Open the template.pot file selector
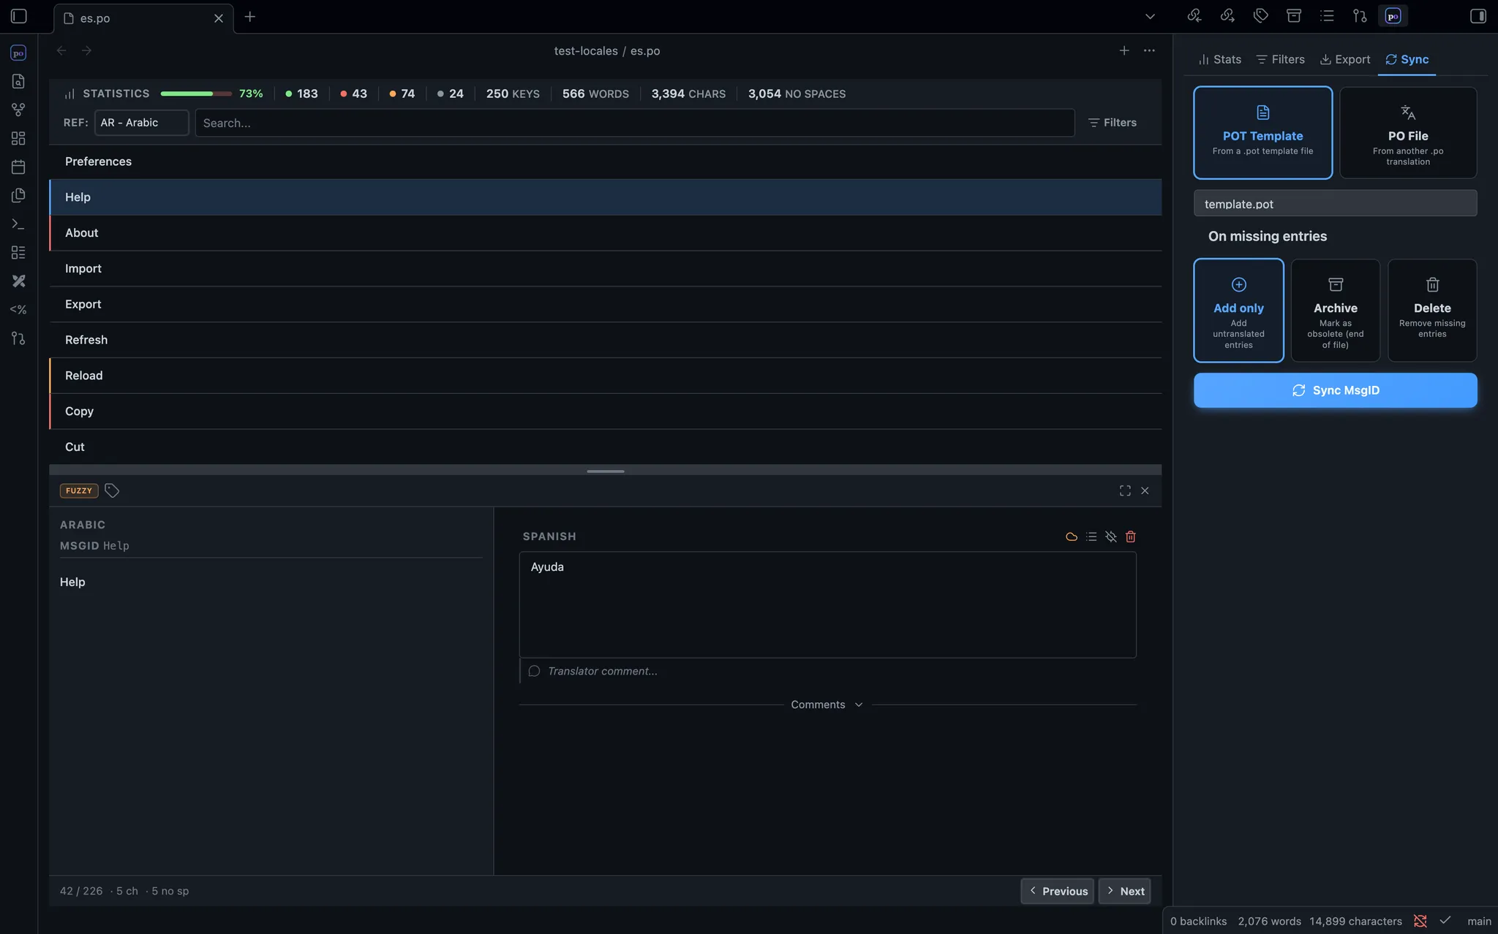This screenshot has height=934, width=1498. (x=1335, y=203)
